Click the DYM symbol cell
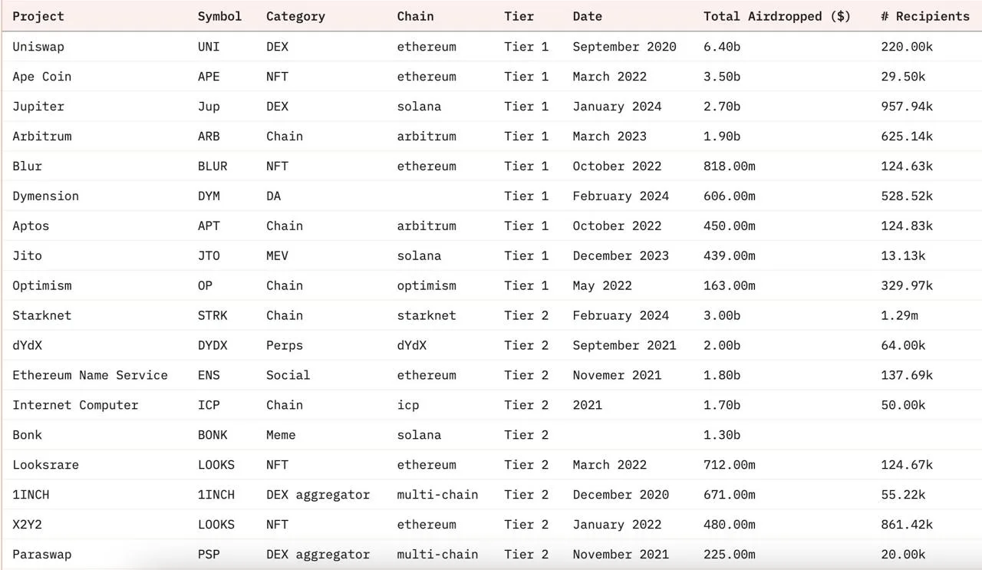This screenshot has width=982, height=570. 209,196
